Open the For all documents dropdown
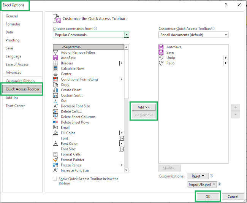This screenshot has height=203, width=247. (x=193, y=35)
